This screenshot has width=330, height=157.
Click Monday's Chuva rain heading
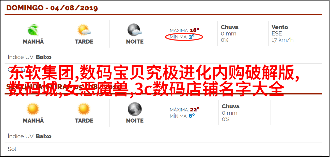pos(231,106)
